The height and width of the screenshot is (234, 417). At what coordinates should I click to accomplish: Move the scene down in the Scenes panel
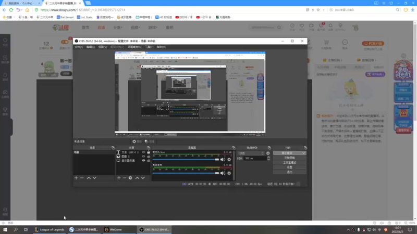(x=94, y=178)
